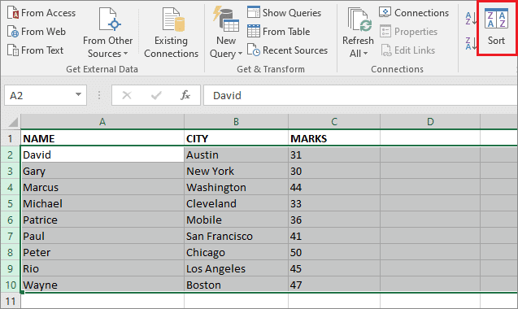
Task: Select the San Francisco city cell
Action: pyautogui.click(x=236, y=236)
